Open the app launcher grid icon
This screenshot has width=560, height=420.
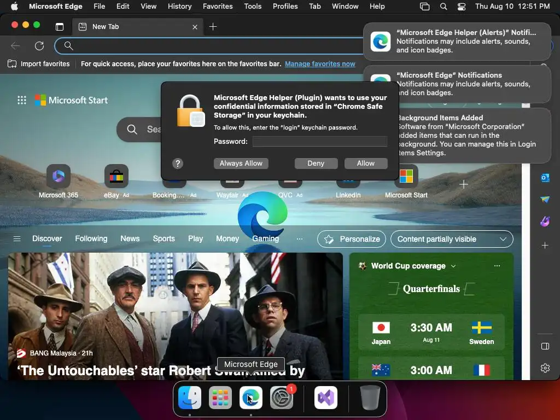[22, 101]
